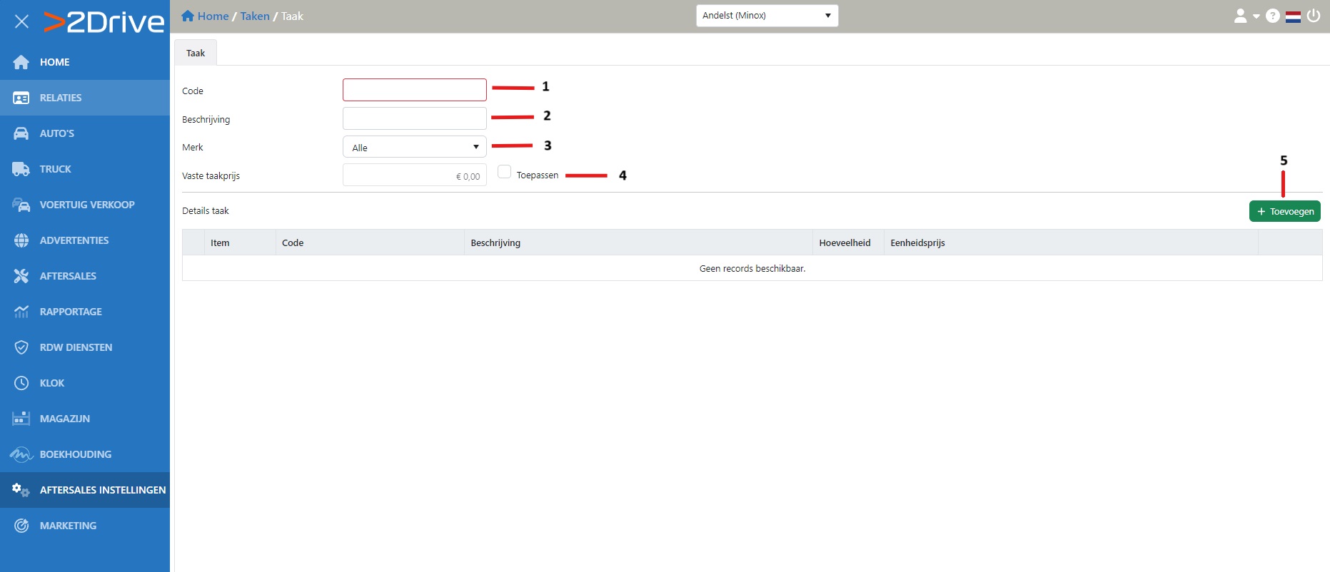Click the power logout icon
Image resolution: width=1330 pixels, height=572 pixels.
(x=1314, y=16)
